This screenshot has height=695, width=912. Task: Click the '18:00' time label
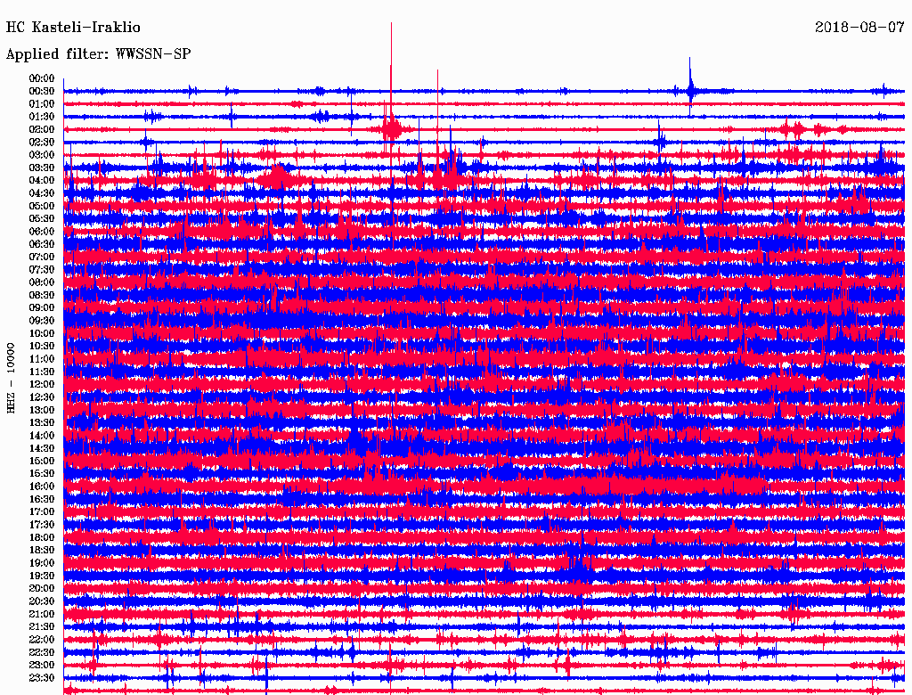(x=42, y=537)
